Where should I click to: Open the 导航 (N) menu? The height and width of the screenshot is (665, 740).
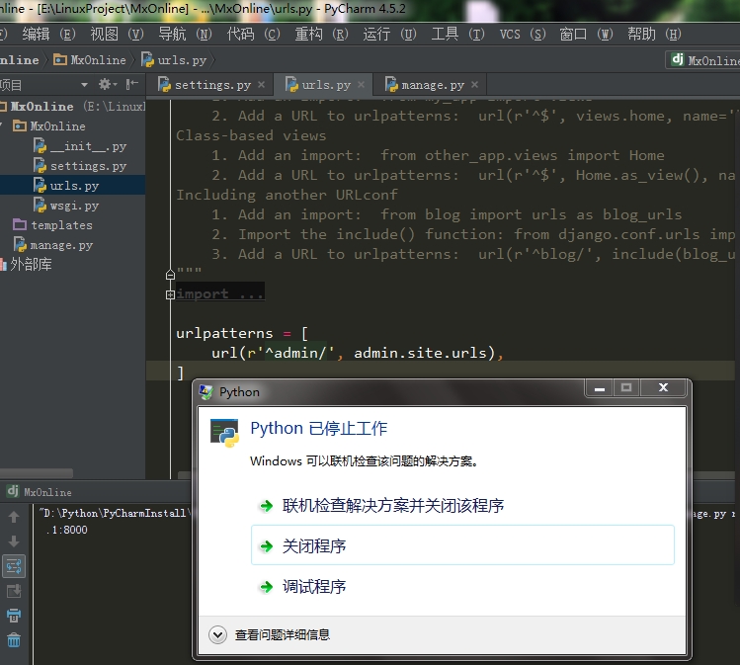[x=185, y=34]
